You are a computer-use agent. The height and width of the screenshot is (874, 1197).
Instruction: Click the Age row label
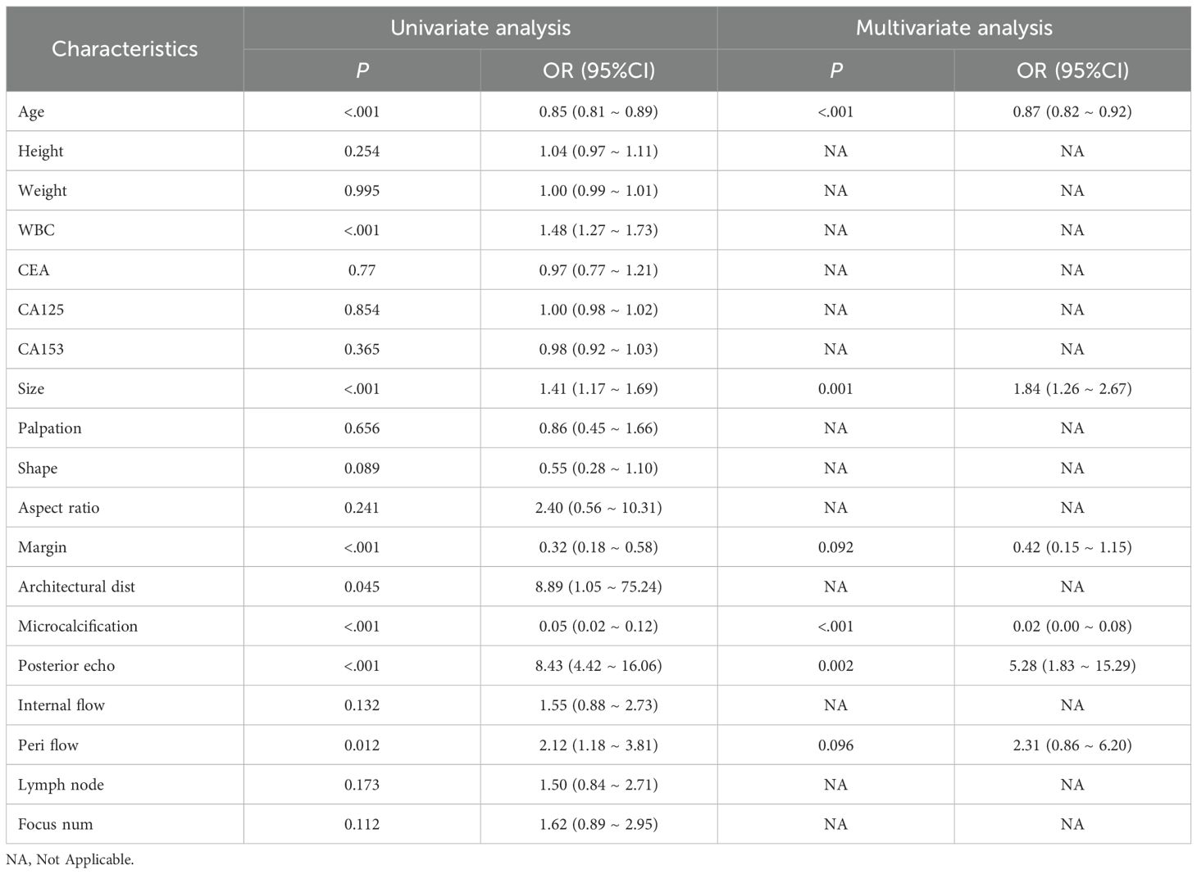(x=31, y=111)
